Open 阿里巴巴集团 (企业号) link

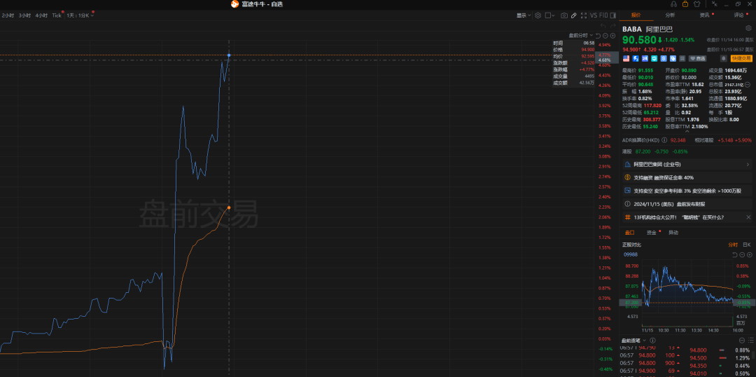coord(687,165)
